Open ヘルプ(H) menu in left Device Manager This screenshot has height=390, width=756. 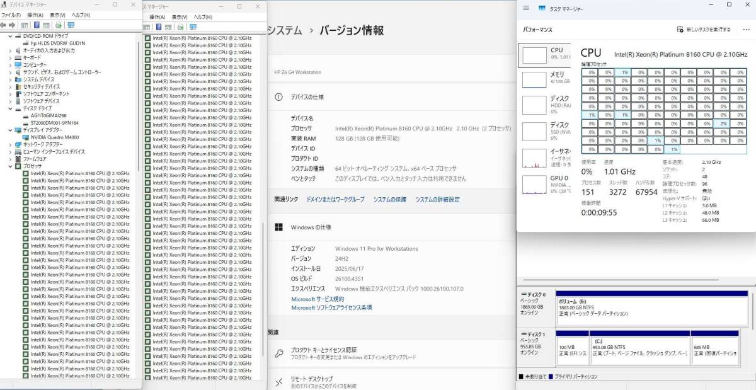[80, 15]
